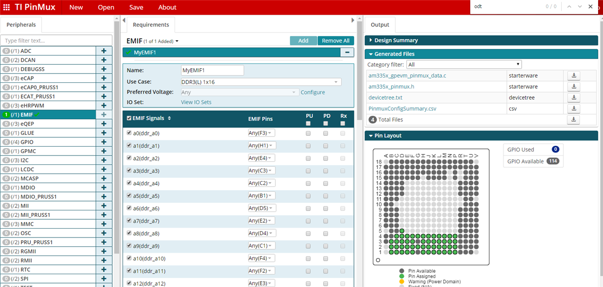Click the Save menu item

(x=136, y=7)
